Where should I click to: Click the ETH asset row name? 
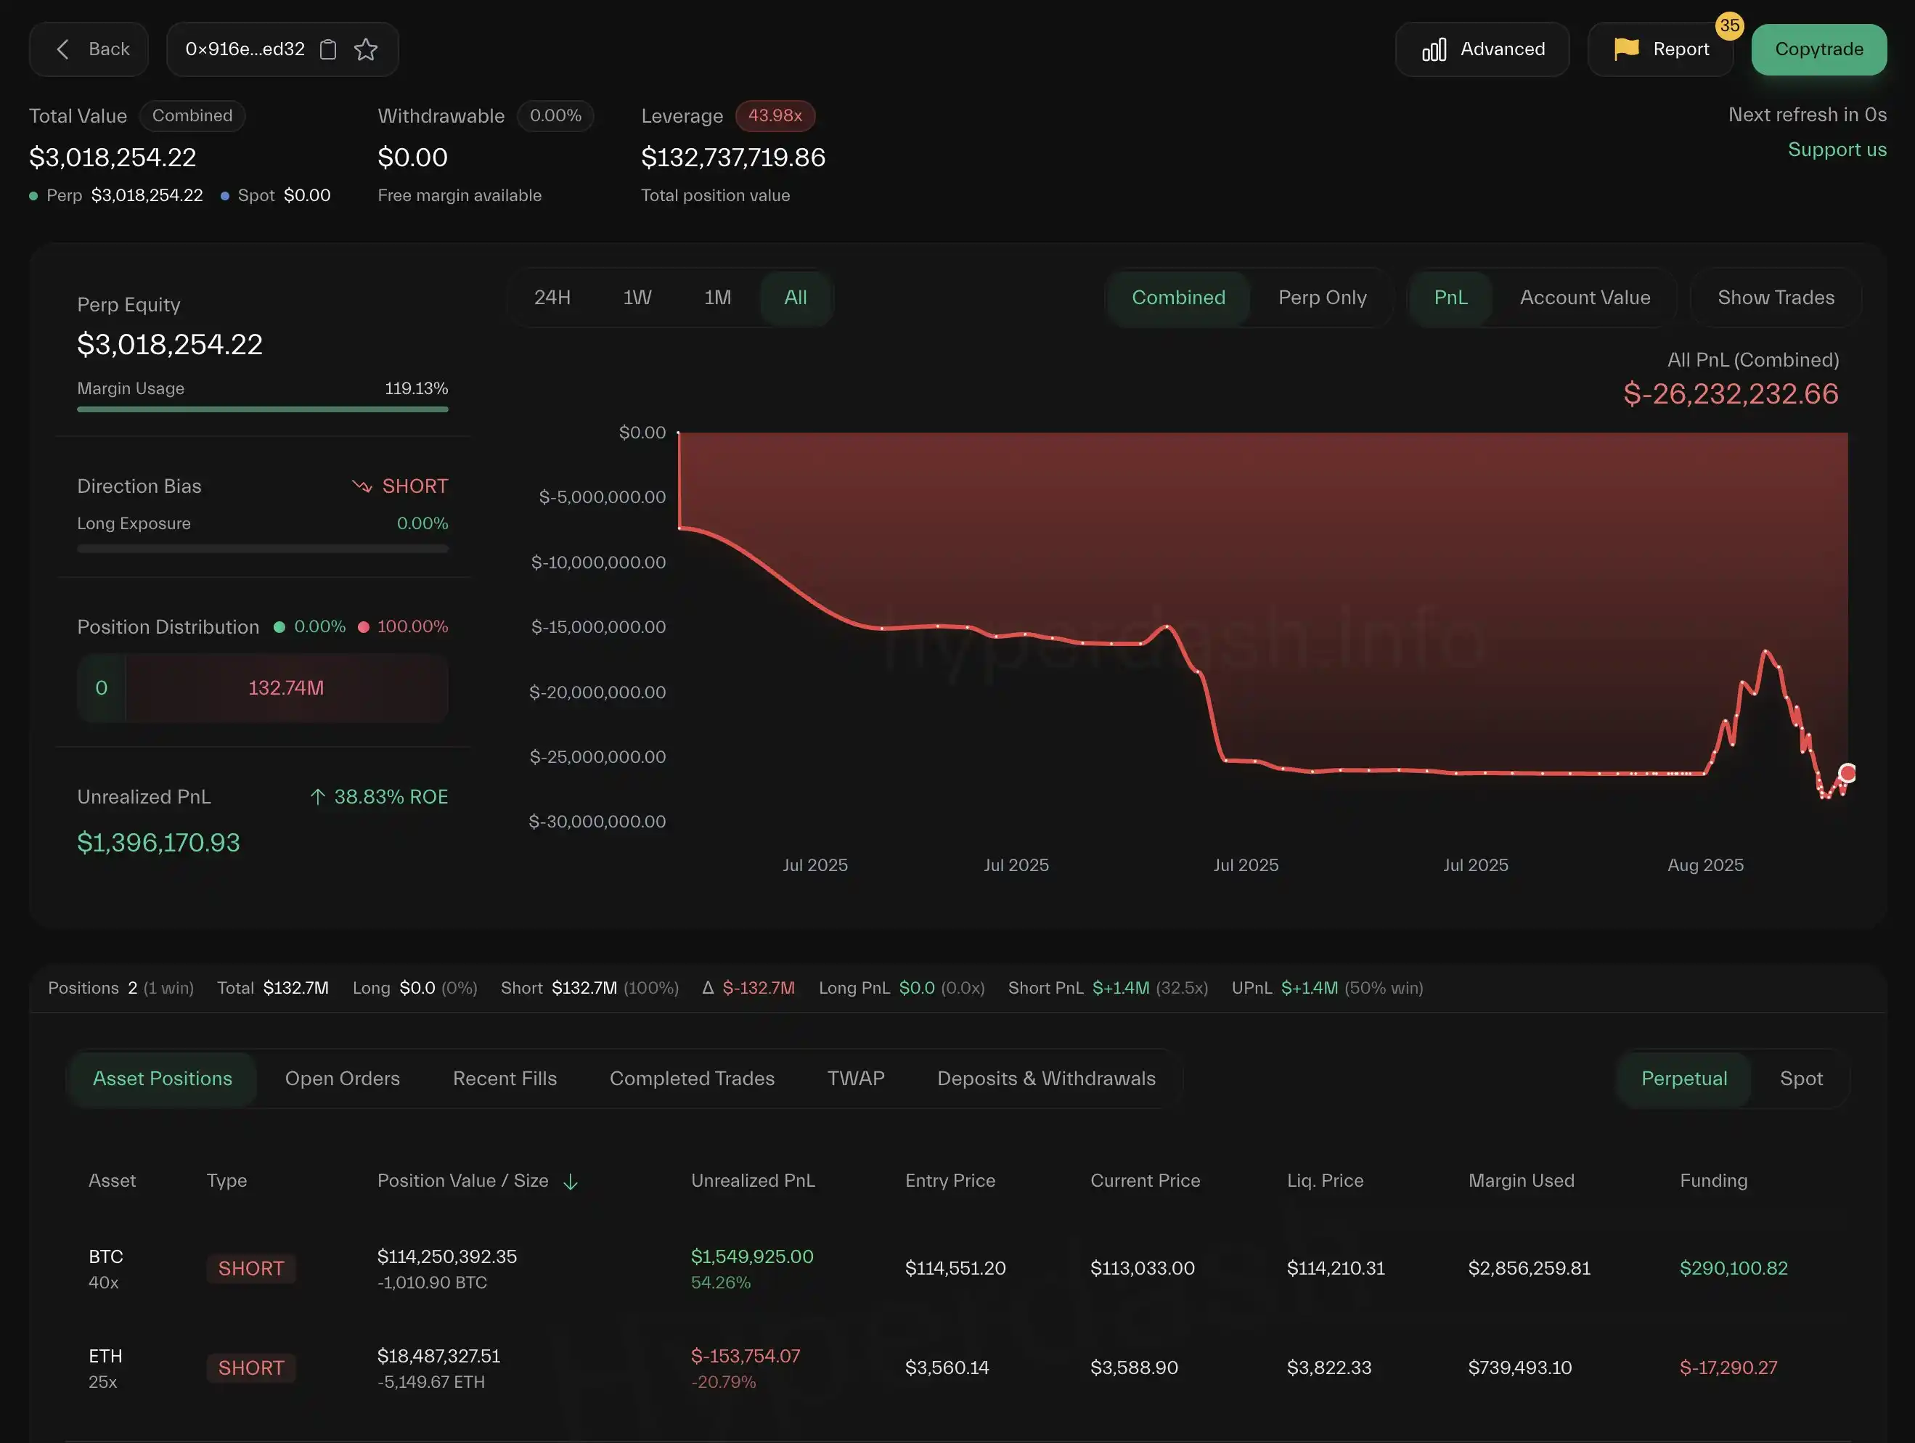(105, 1357)
